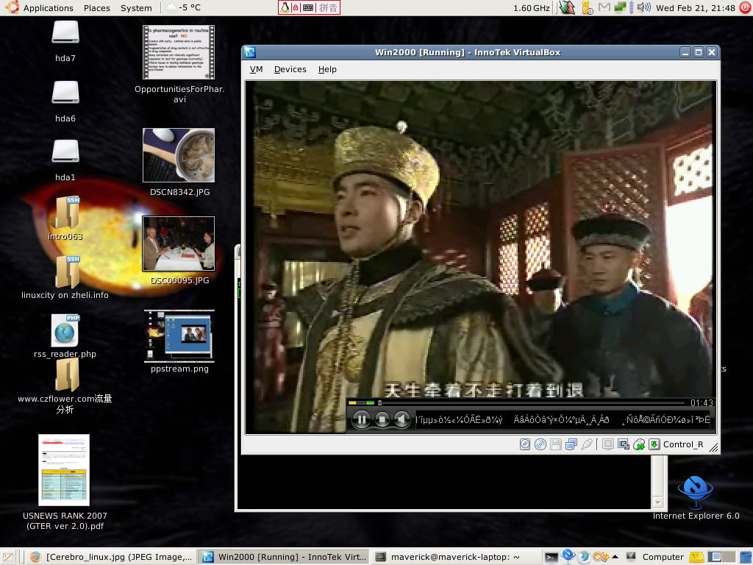The width and height of the screenshot is (753, 565).
Task: Mute the media player speaker button
Action: point(402,419)
